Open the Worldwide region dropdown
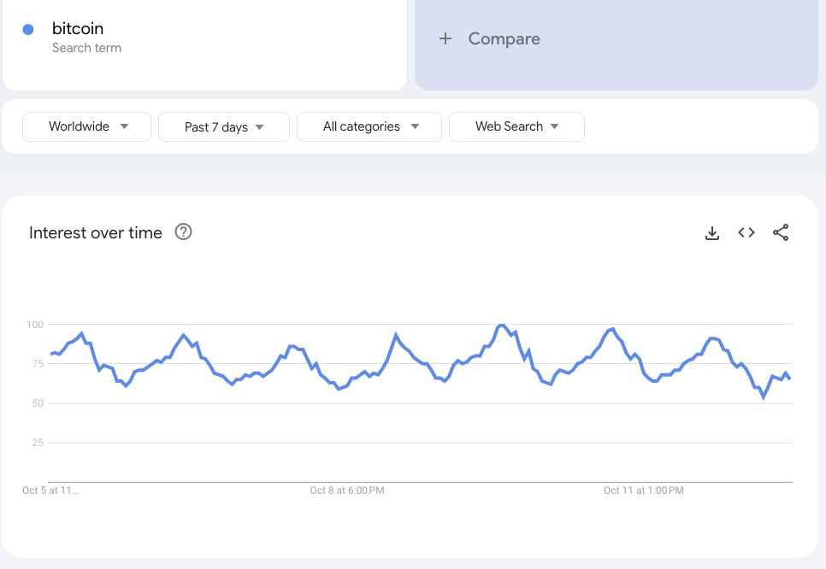The height and width of the screenshot is (569, 826). (x=87, y=126)
